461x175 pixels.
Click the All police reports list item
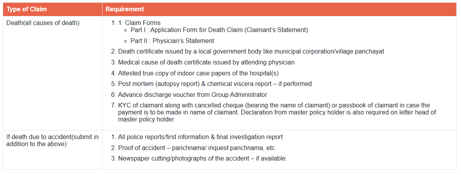pyautogui.click(x=200, y=137)
